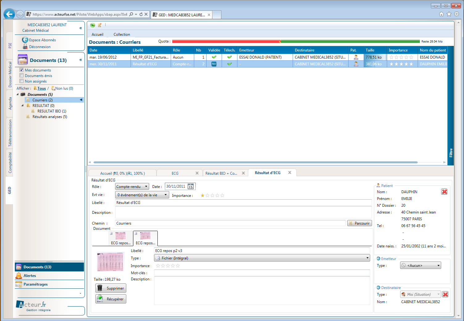Click red X icon beside Destinataire type
The height and width of the screenshot is (321, 464).
tap(445, 294)
